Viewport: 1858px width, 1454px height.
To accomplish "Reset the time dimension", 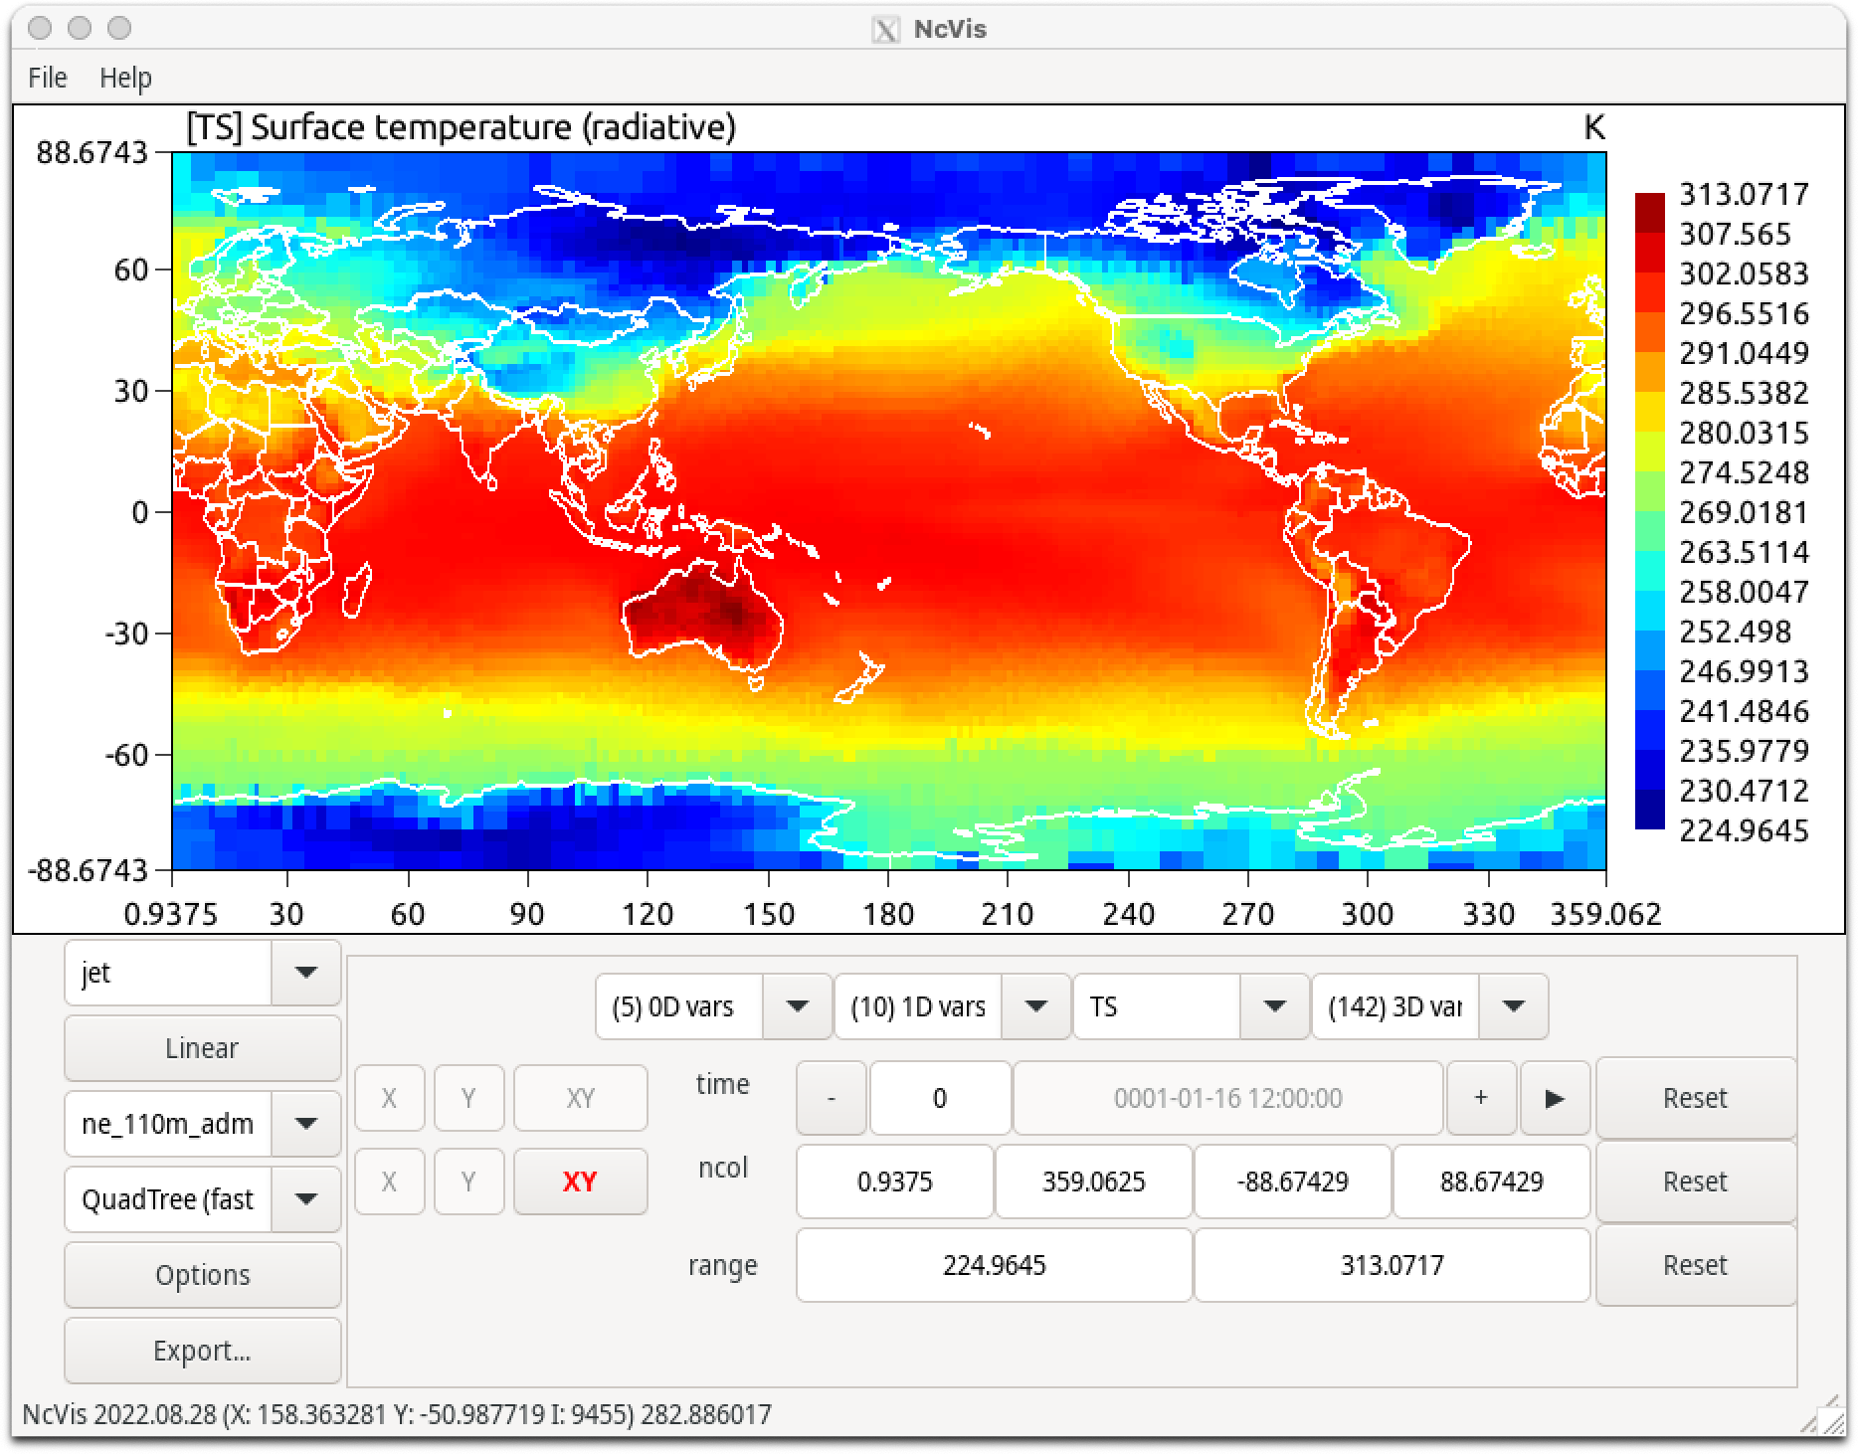I will pyautogui.click(x=1696, y=1098).
